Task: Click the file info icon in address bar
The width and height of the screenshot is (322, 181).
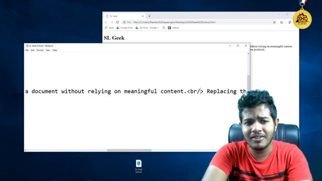Action: pyautogui.click(x=124, y=22)
